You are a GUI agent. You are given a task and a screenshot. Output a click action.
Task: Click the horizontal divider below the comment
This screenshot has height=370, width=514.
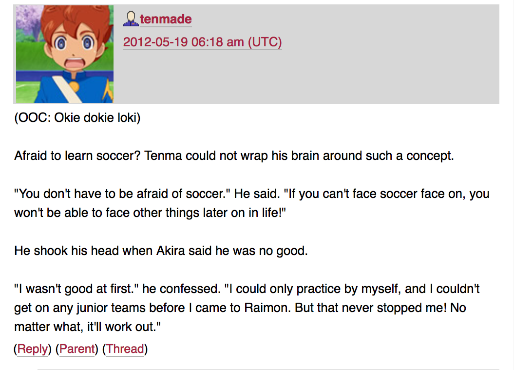point(268,369)
